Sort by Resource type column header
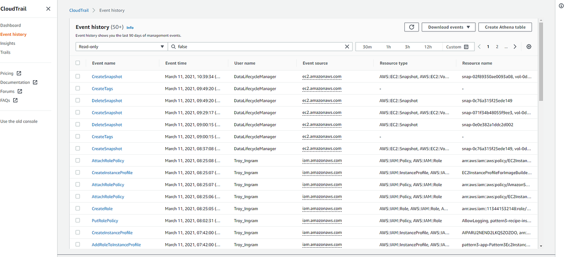Viewport: 567px width, 257px height. [x=393, y=63]
